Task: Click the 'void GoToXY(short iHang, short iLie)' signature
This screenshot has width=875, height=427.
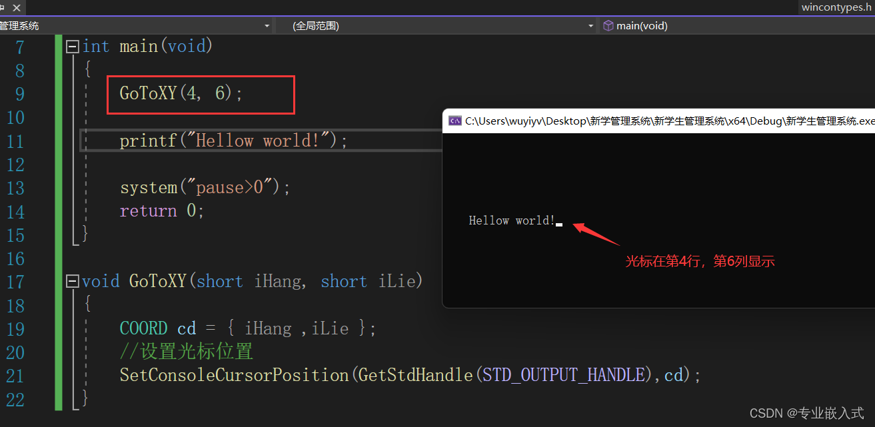Action: 253,282
